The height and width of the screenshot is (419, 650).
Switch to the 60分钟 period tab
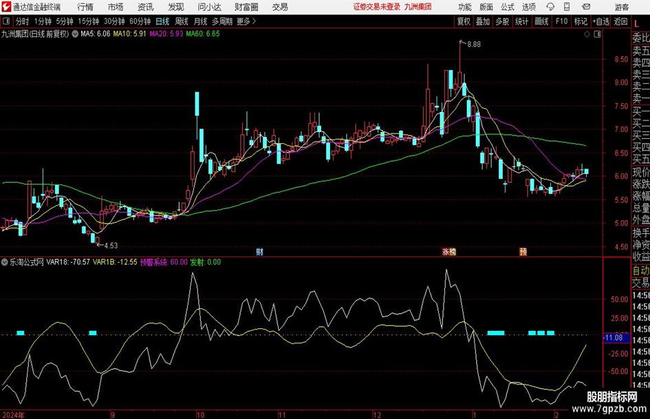(x=140, y=21)
